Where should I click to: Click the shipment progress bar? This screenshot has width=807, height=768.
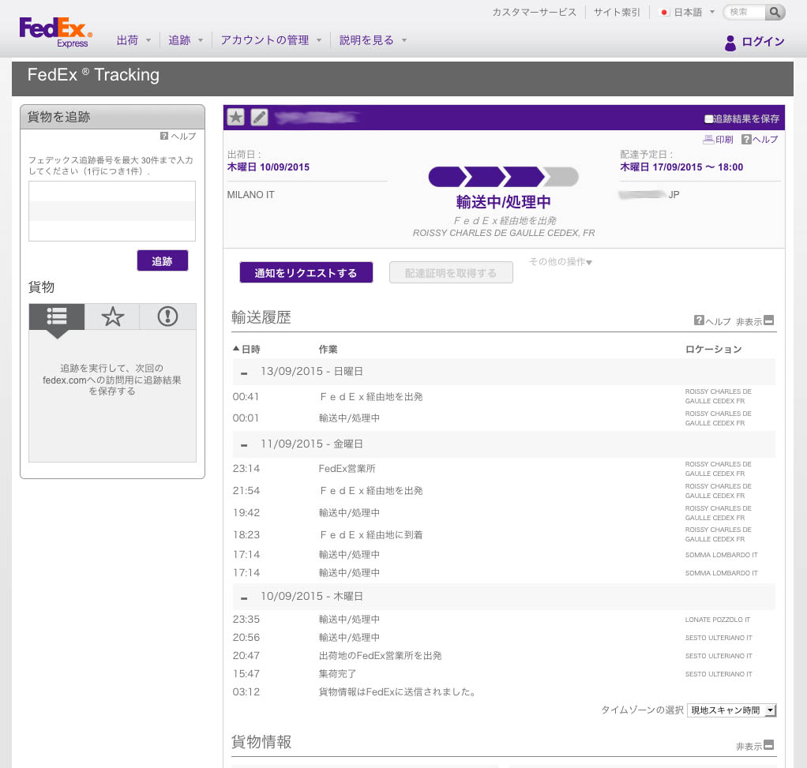(503, 177)
